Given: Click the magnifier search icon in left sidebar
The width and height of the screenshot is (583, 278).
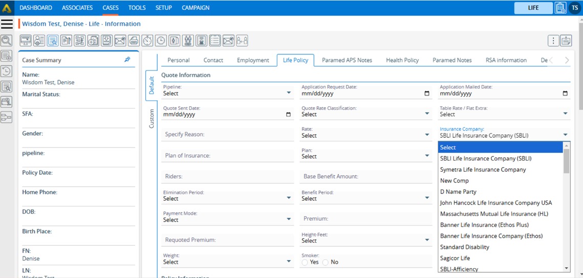Looking at the screenshot, I should (6, 40).
